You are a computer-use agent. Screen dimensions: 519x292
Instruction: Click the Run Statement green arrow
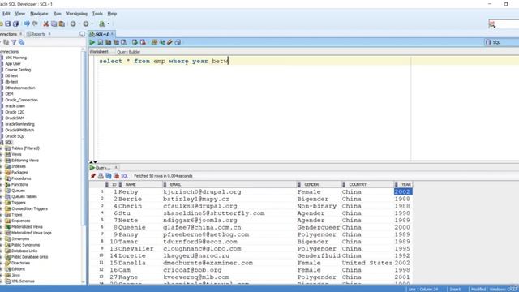pyautogui.click(x=92, y=42)
